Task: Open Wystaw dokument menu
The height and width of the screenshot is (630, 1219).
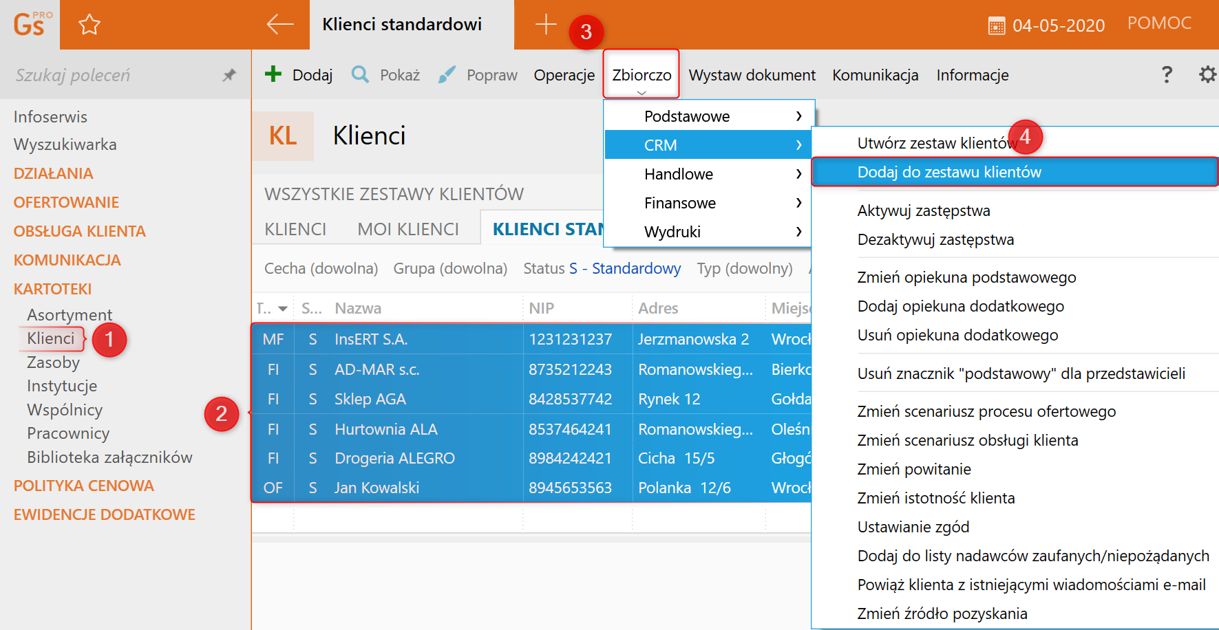Action: 752,75
